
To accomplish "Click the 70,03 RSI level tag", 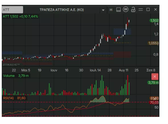I will click(154, 102).
